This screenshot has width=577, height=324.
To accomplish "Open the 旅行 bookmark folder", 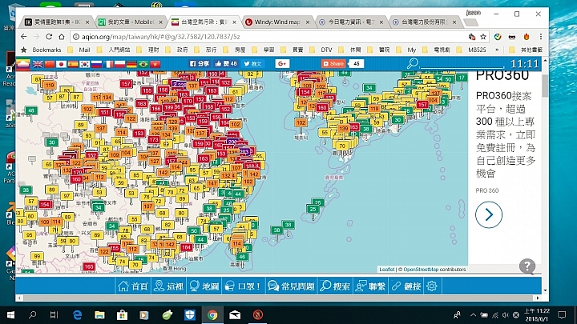I will coord(207,50).
